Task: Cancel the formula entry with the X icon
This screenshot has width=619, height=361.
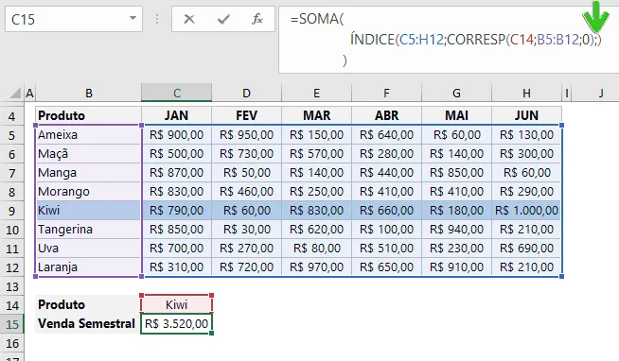Action: [189, 19]
